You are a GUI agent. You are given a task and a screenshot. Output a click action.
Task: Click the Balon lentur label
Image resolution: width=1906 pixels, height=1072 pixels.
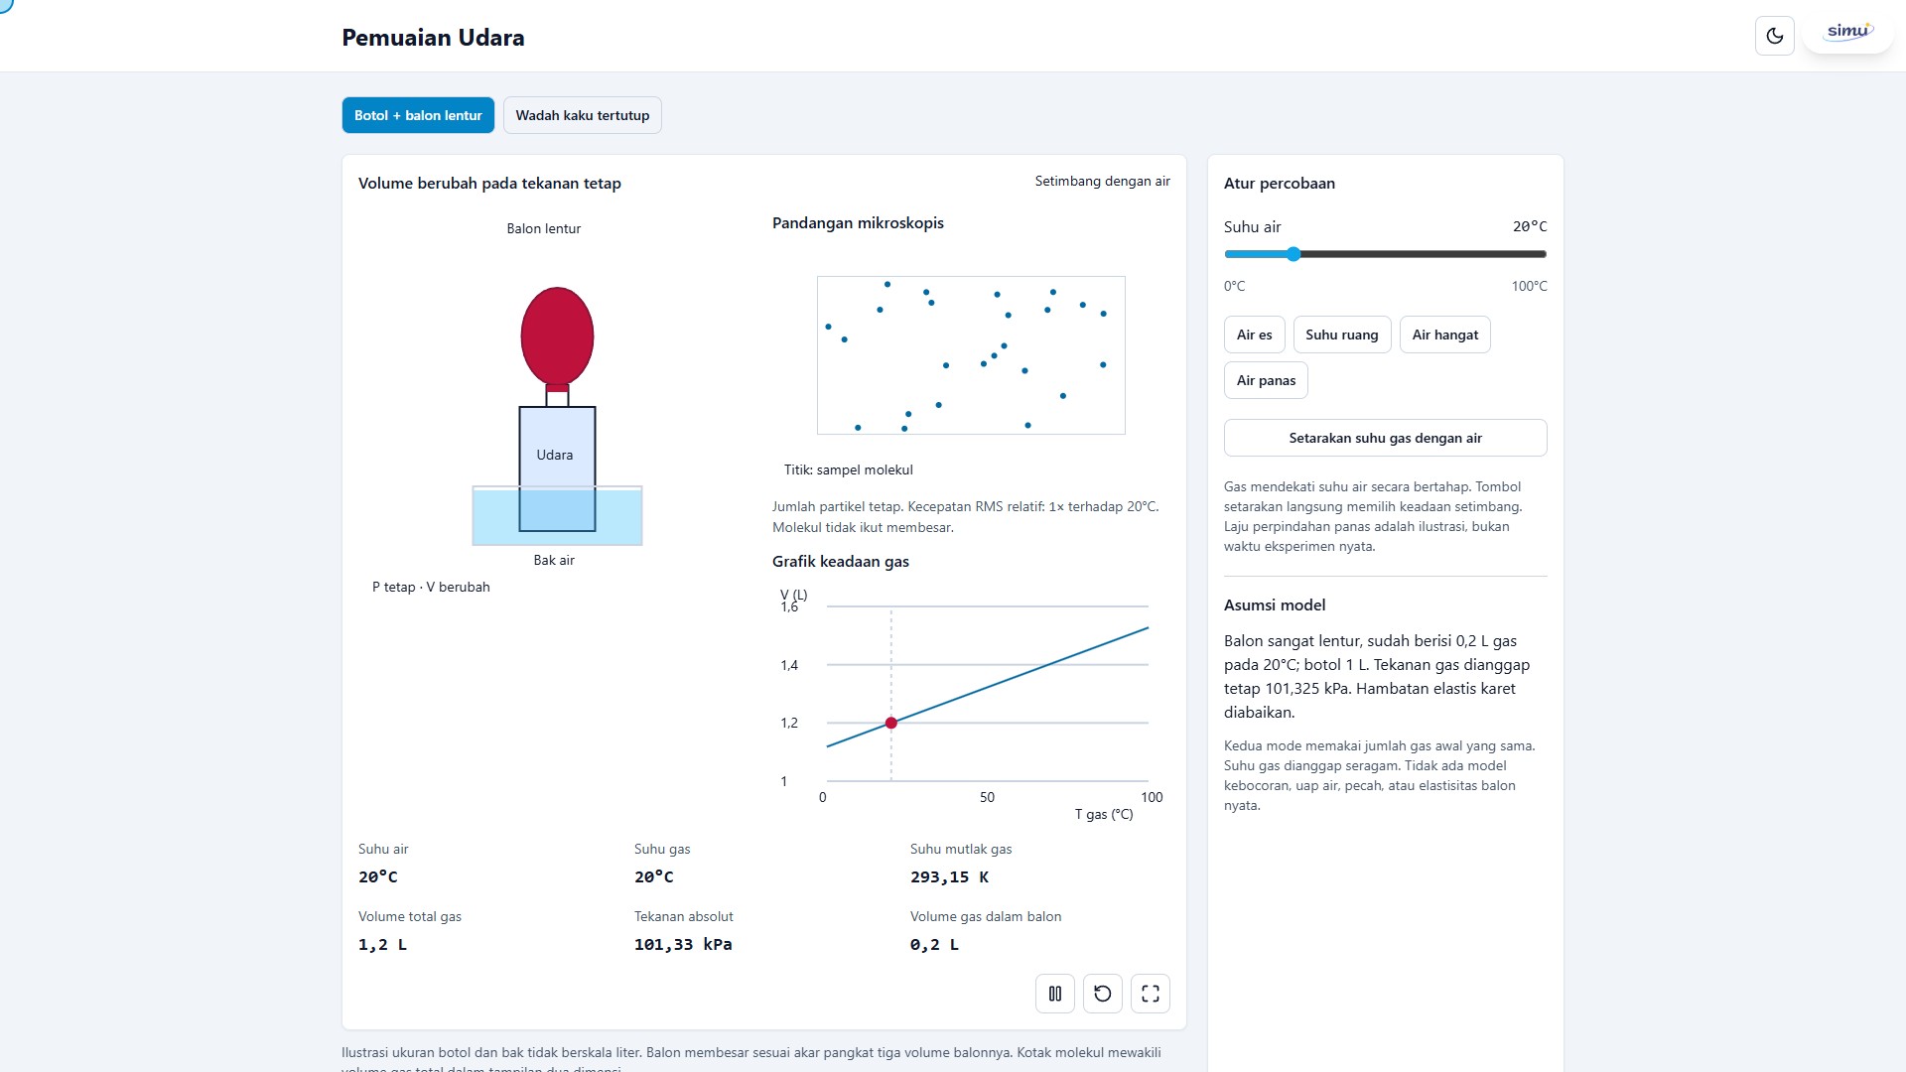click(543, 228)
